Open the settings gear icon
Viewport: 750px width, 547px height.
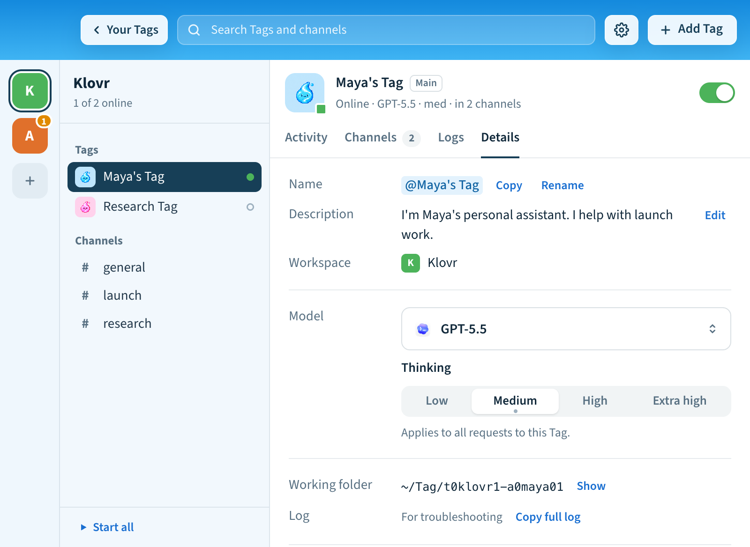click(622, 30)
